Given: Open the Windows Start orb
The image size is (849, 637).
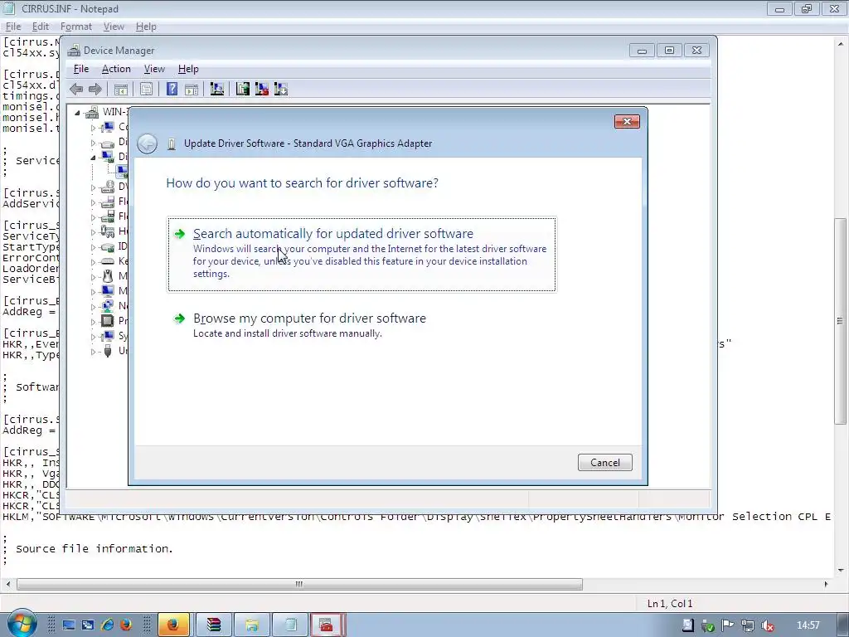Looking at the screenshot, I should 22,625.
